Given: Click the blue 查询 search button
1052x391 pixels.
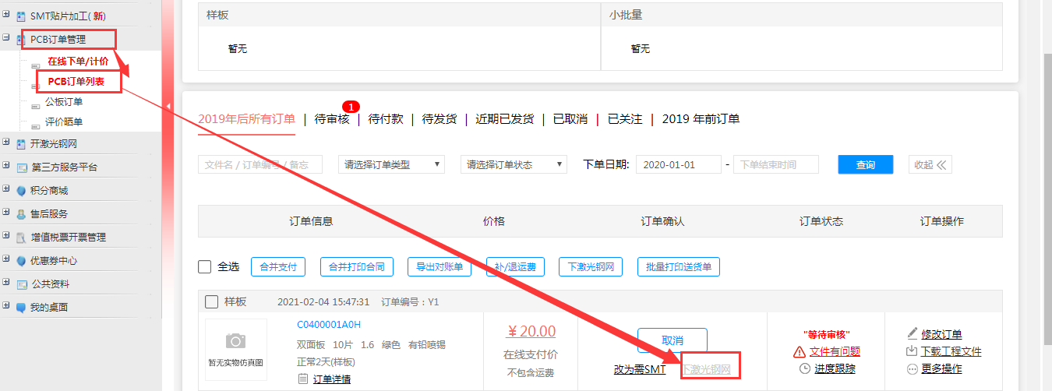Looking at the screenshot, I should [x=865, y=164].
